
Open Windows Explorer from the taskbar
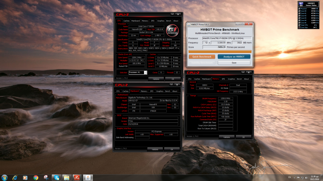click(x=66, y=178)
